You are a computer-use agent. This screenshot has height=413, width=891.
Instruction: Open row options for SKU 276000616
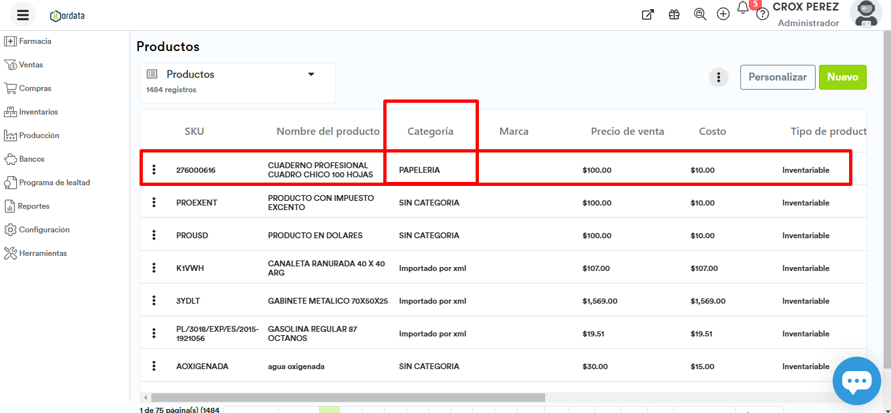[154, 170]
